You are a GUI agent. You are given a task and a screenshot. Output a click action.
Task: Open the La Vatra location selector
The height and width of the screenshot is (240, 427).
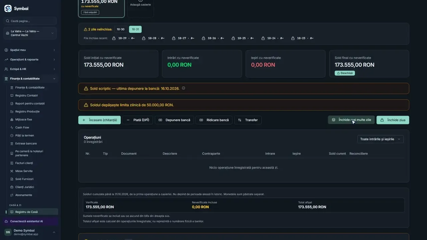coord(30,33)
